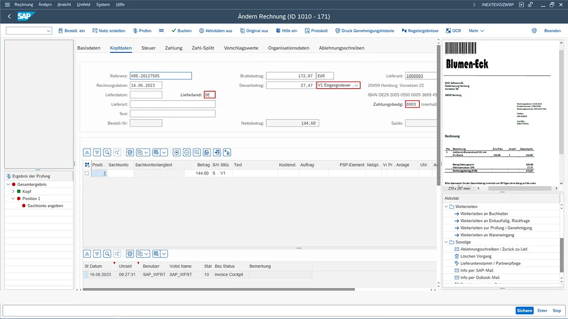Click the minus icon to remove an item row
The width and height of the screenshot is (568, 319).
point(187,152)
